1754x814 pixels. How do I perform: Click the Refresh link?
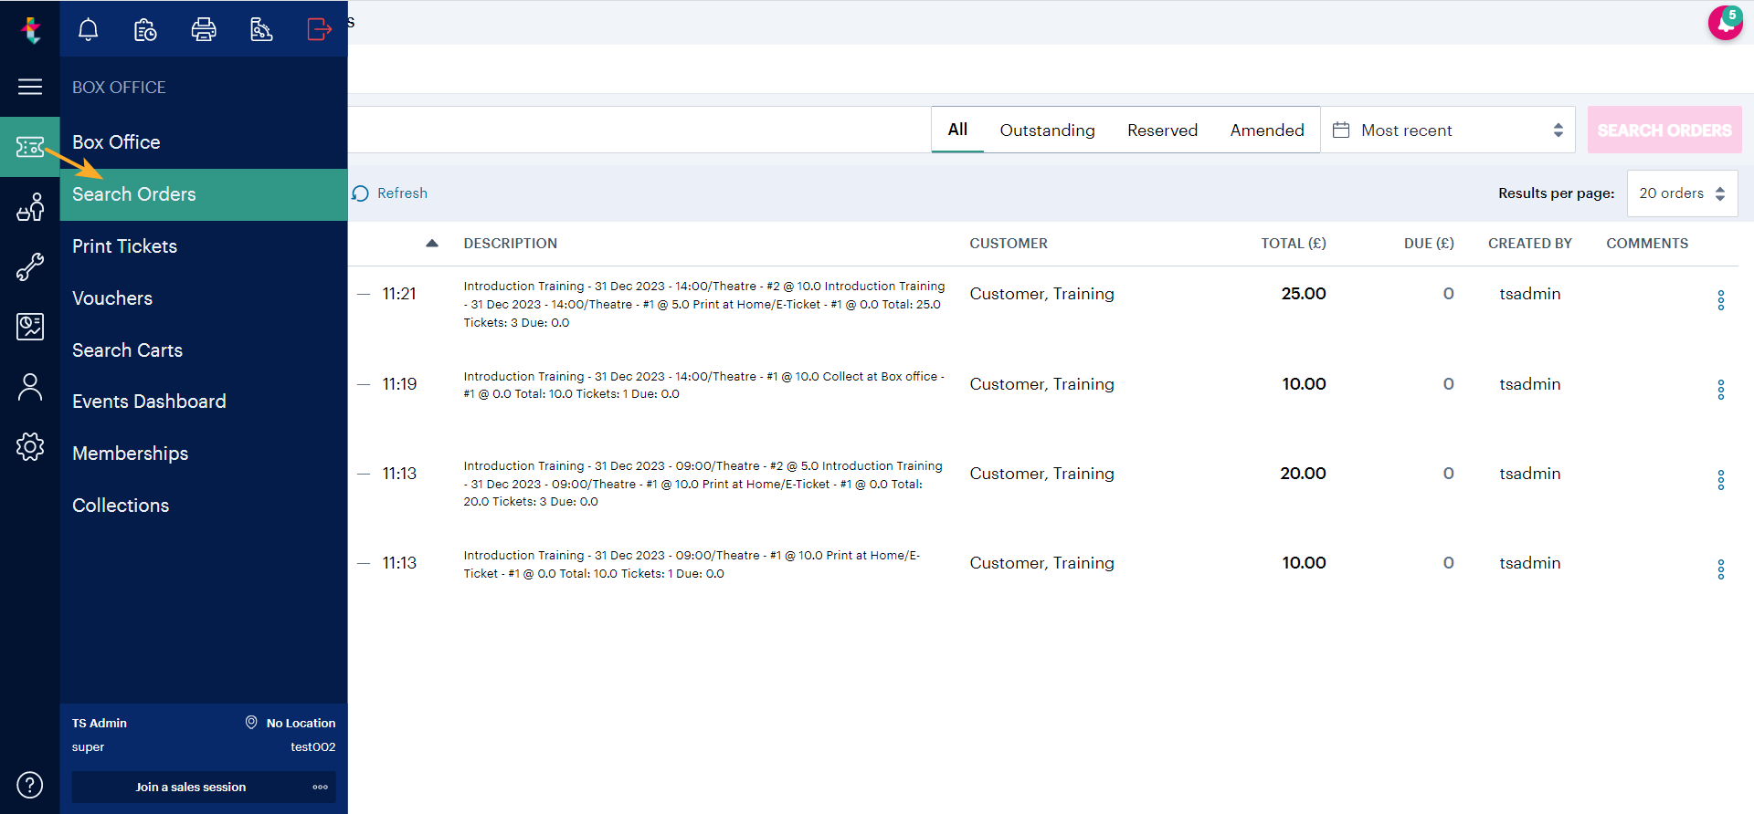[390, 193]
